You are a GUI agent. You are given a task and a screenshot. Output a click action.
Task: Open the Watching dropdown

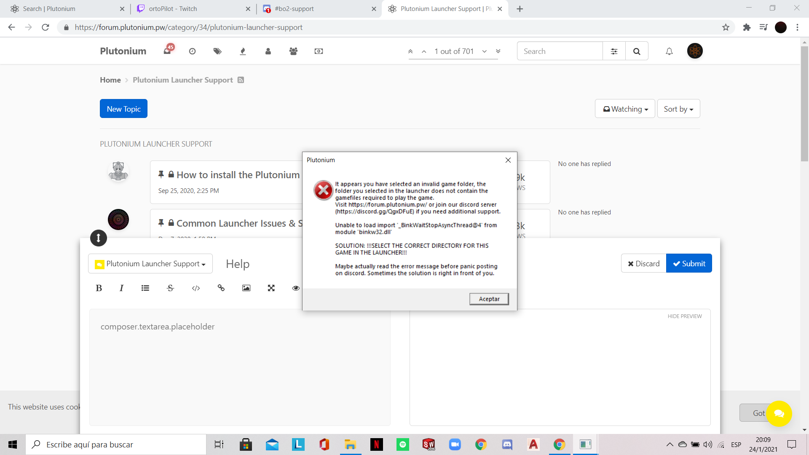(625, 109)
